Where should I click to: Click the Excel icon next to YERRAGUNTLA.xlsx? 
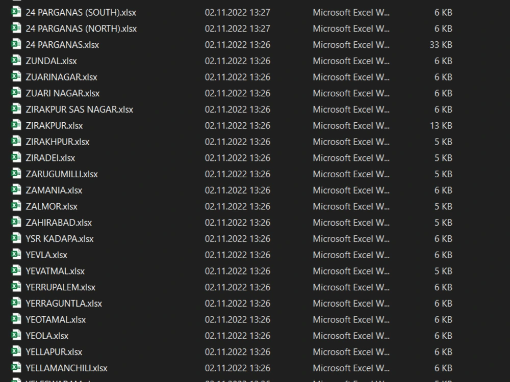[16, 303]
